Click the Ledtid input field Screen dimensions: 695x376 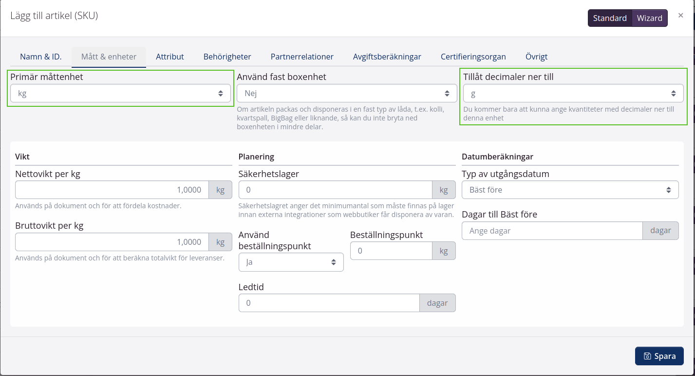click(x=329, y=303)
